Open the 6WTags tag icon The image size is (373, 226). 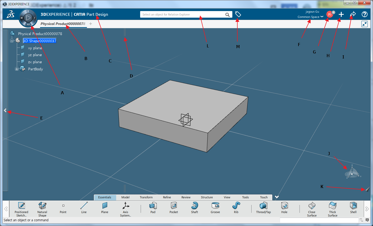pos(238,14)
